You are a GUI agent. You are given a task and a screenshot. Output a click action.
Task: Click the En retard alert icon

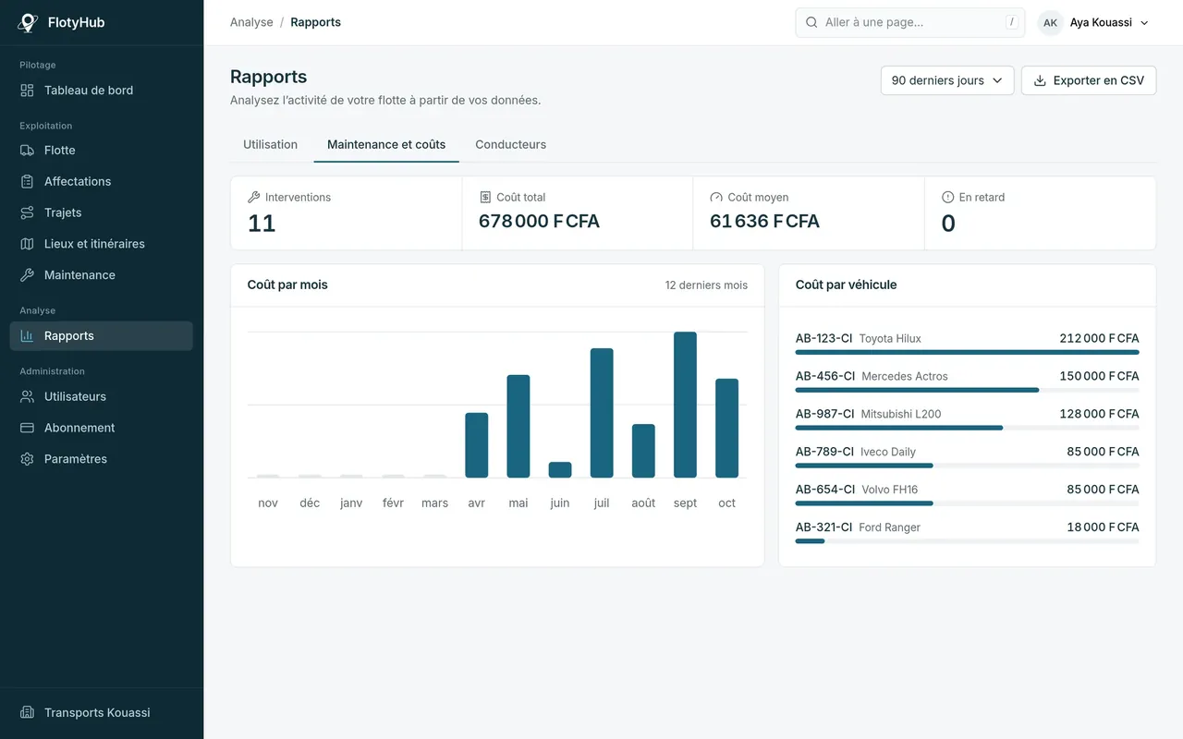point(947,198)
